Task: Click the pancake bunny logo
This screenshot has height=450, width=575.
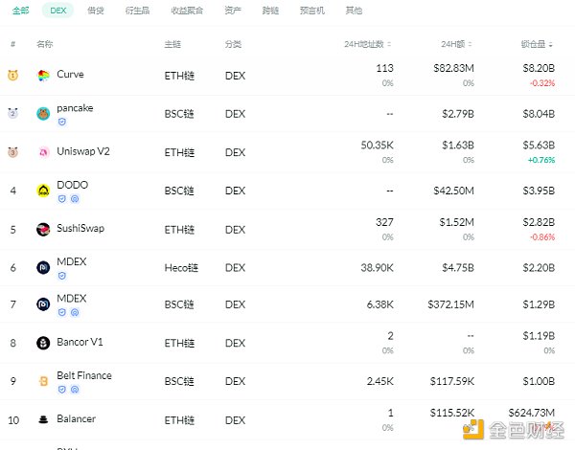Action: 44,114
